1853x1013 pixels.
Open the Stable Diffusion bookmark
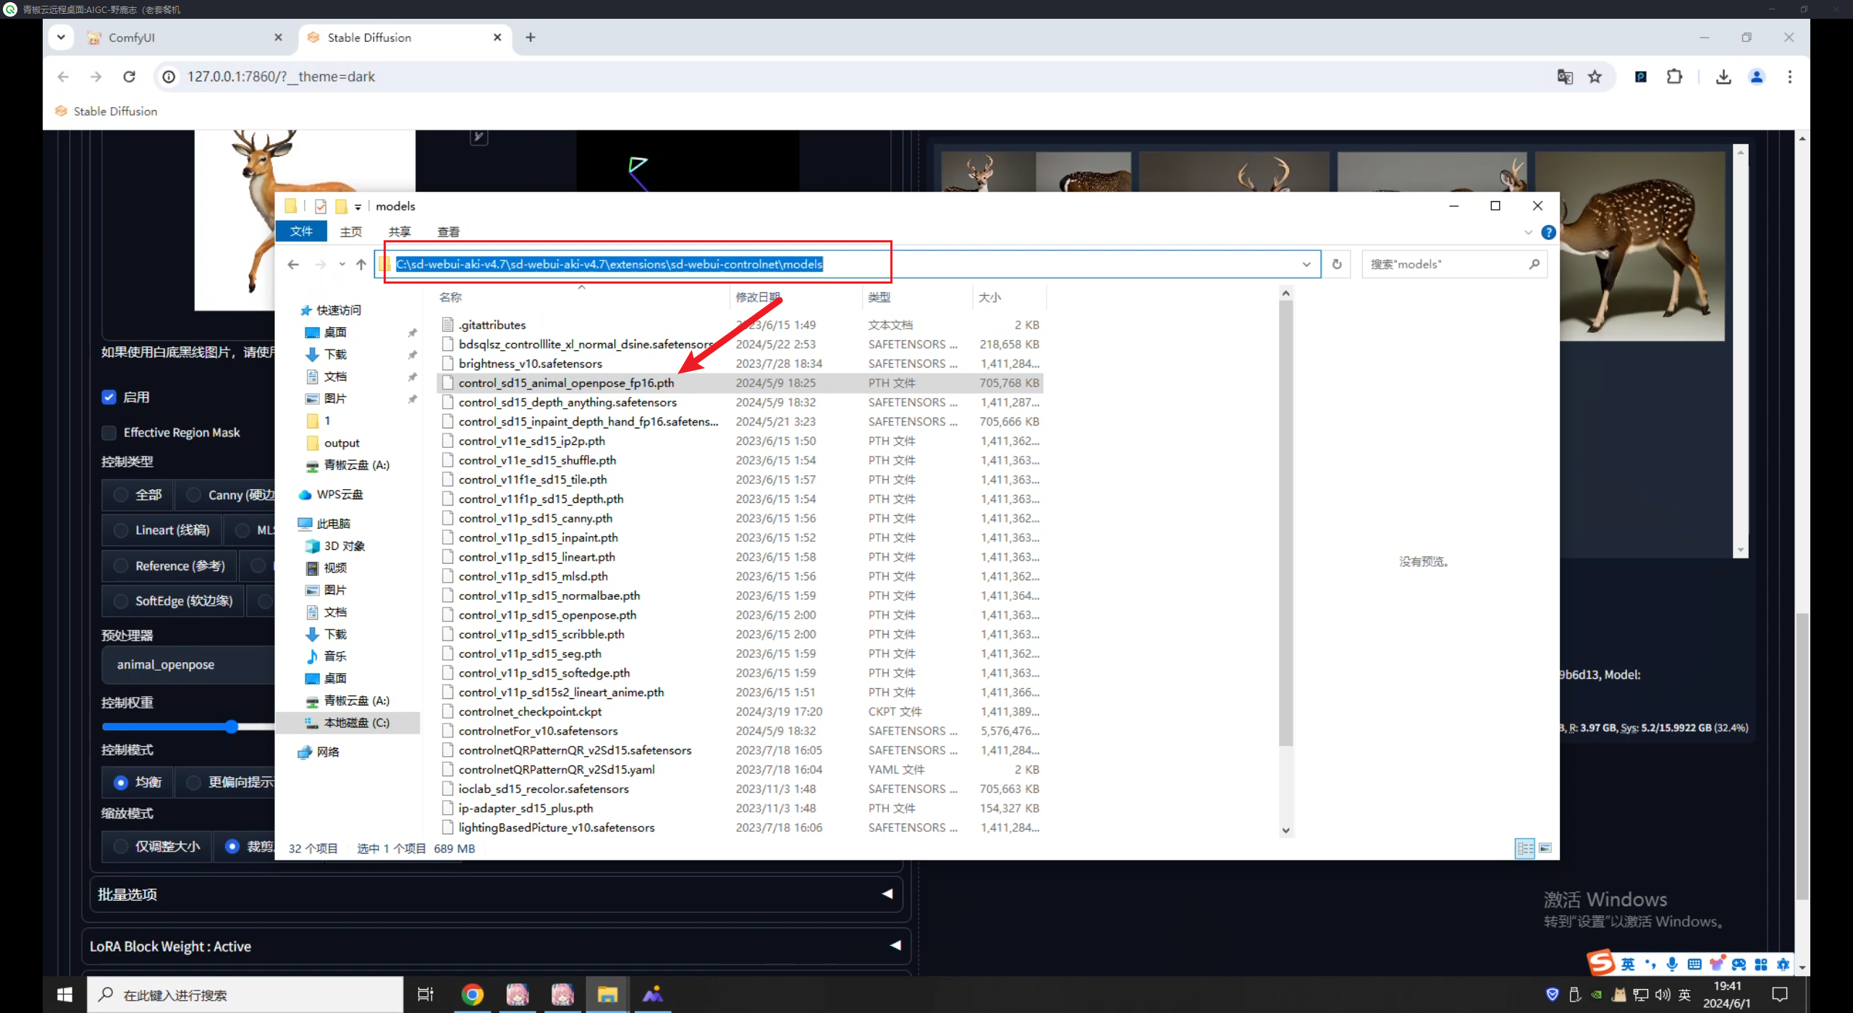pos(106,111)
